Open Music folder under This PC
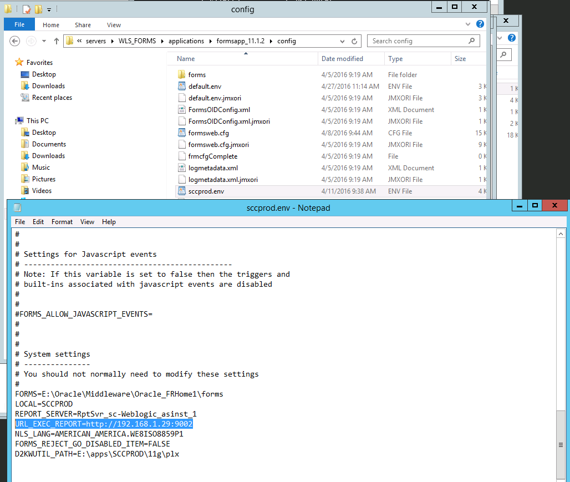The height and width of the screenshot is (482, 570). [x=40, y=168]
